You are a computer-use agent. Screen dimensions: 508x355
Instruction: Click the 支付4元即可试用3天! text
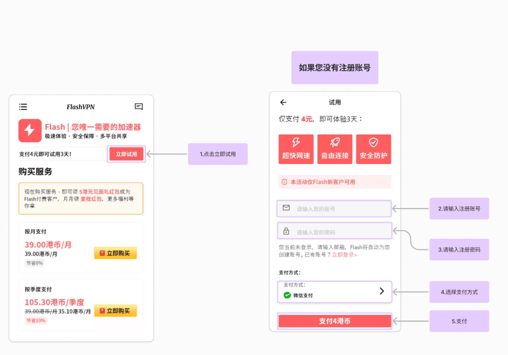45,154
